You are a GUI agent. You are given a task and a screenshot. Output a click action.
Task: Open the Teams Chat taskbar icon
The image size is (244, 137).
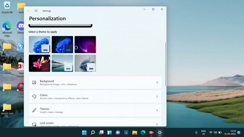pyautogui.click(x=118, y=132)
